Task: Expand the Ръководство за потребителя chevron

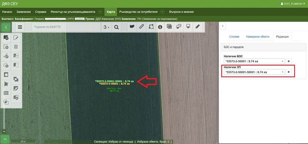Action: click(x=162, y=12)
